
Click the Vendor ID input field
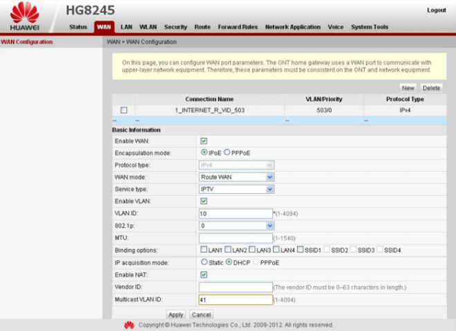click(x=236, y=287)
